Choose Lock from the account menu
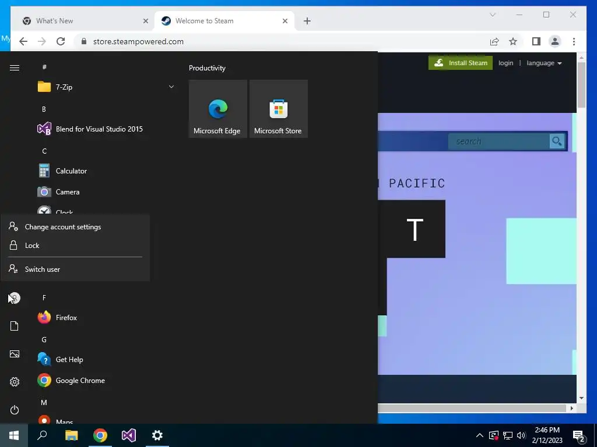597x447 pixels. (75, 246)
